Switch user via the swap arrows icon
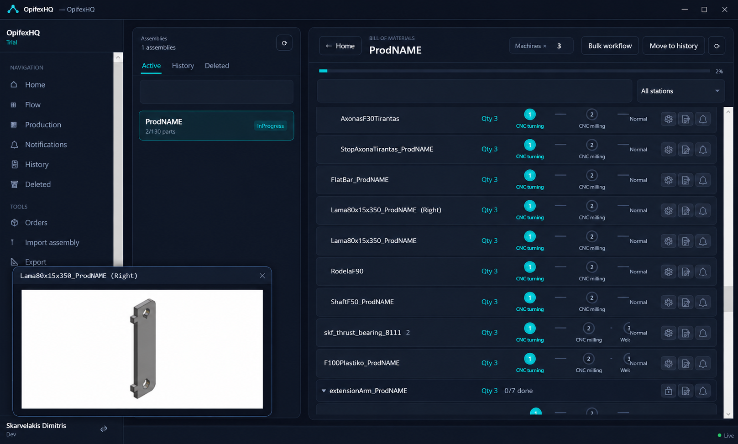Screen dimensions: 738x444 (104, 429)
